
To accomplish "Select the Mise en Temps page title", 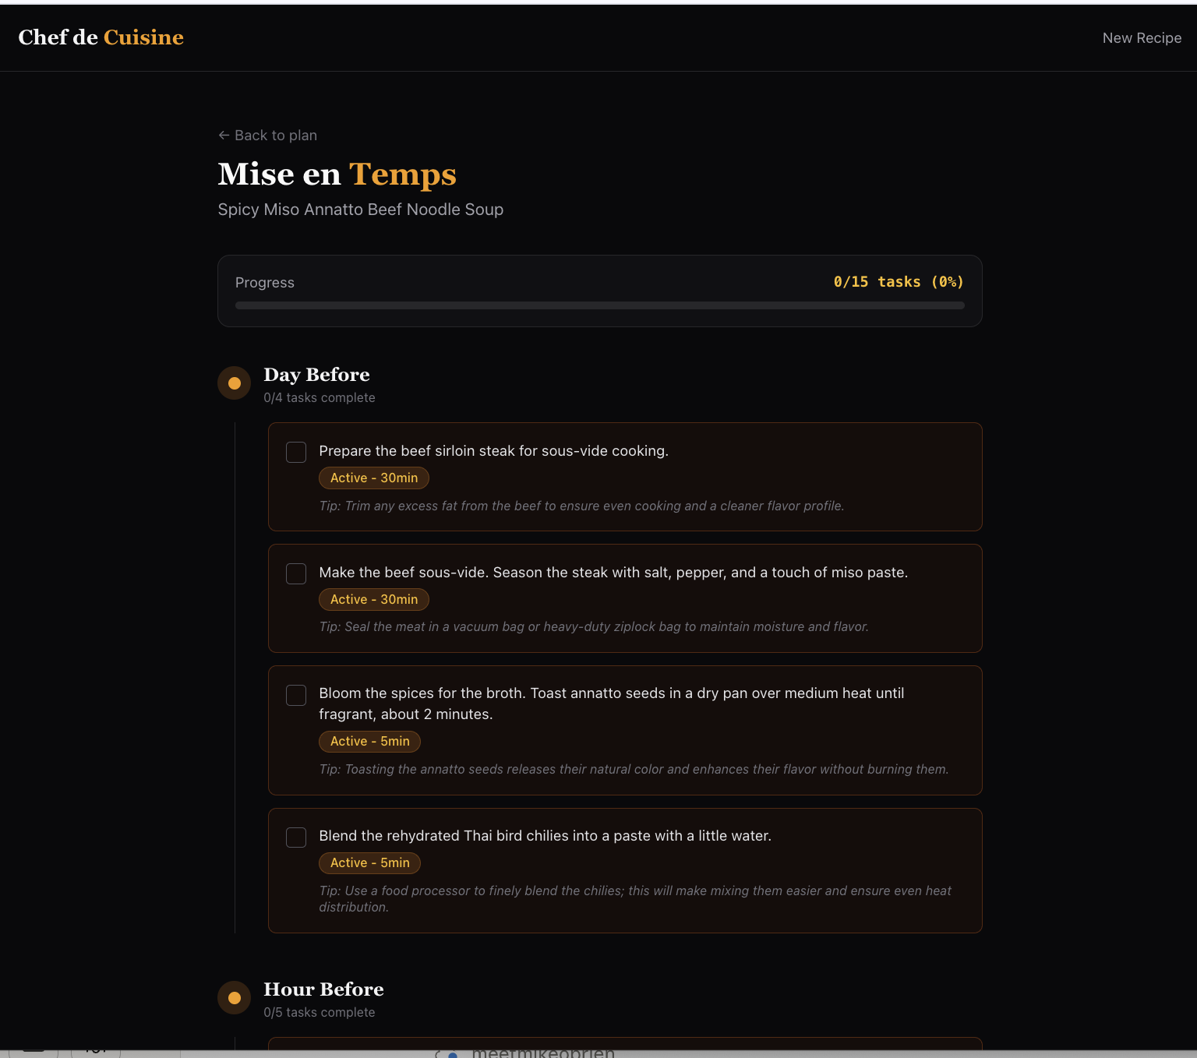I will pos(337,175).
